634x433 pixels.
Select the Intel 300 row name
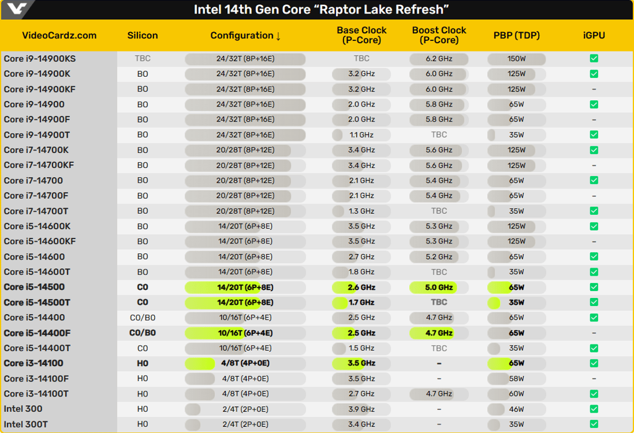coord(23,409)
